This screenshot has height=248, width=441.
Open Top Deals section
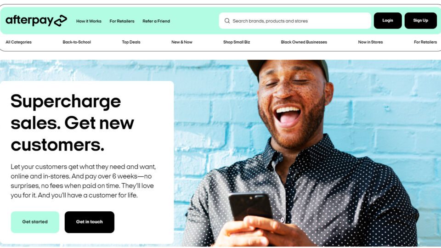pos(131,42)
